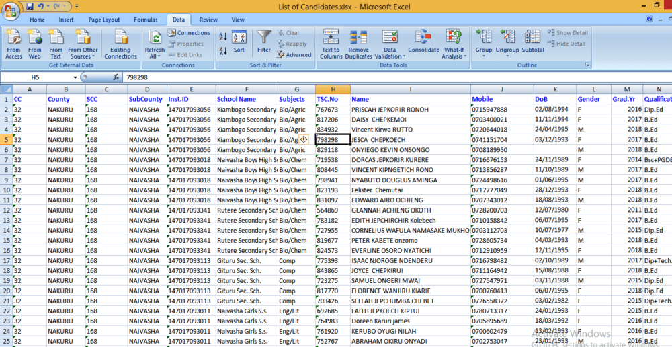Click the Name Box showing H5
This screenshot has width=672, height=347.
pyautogui.click(x=36, y=77)
